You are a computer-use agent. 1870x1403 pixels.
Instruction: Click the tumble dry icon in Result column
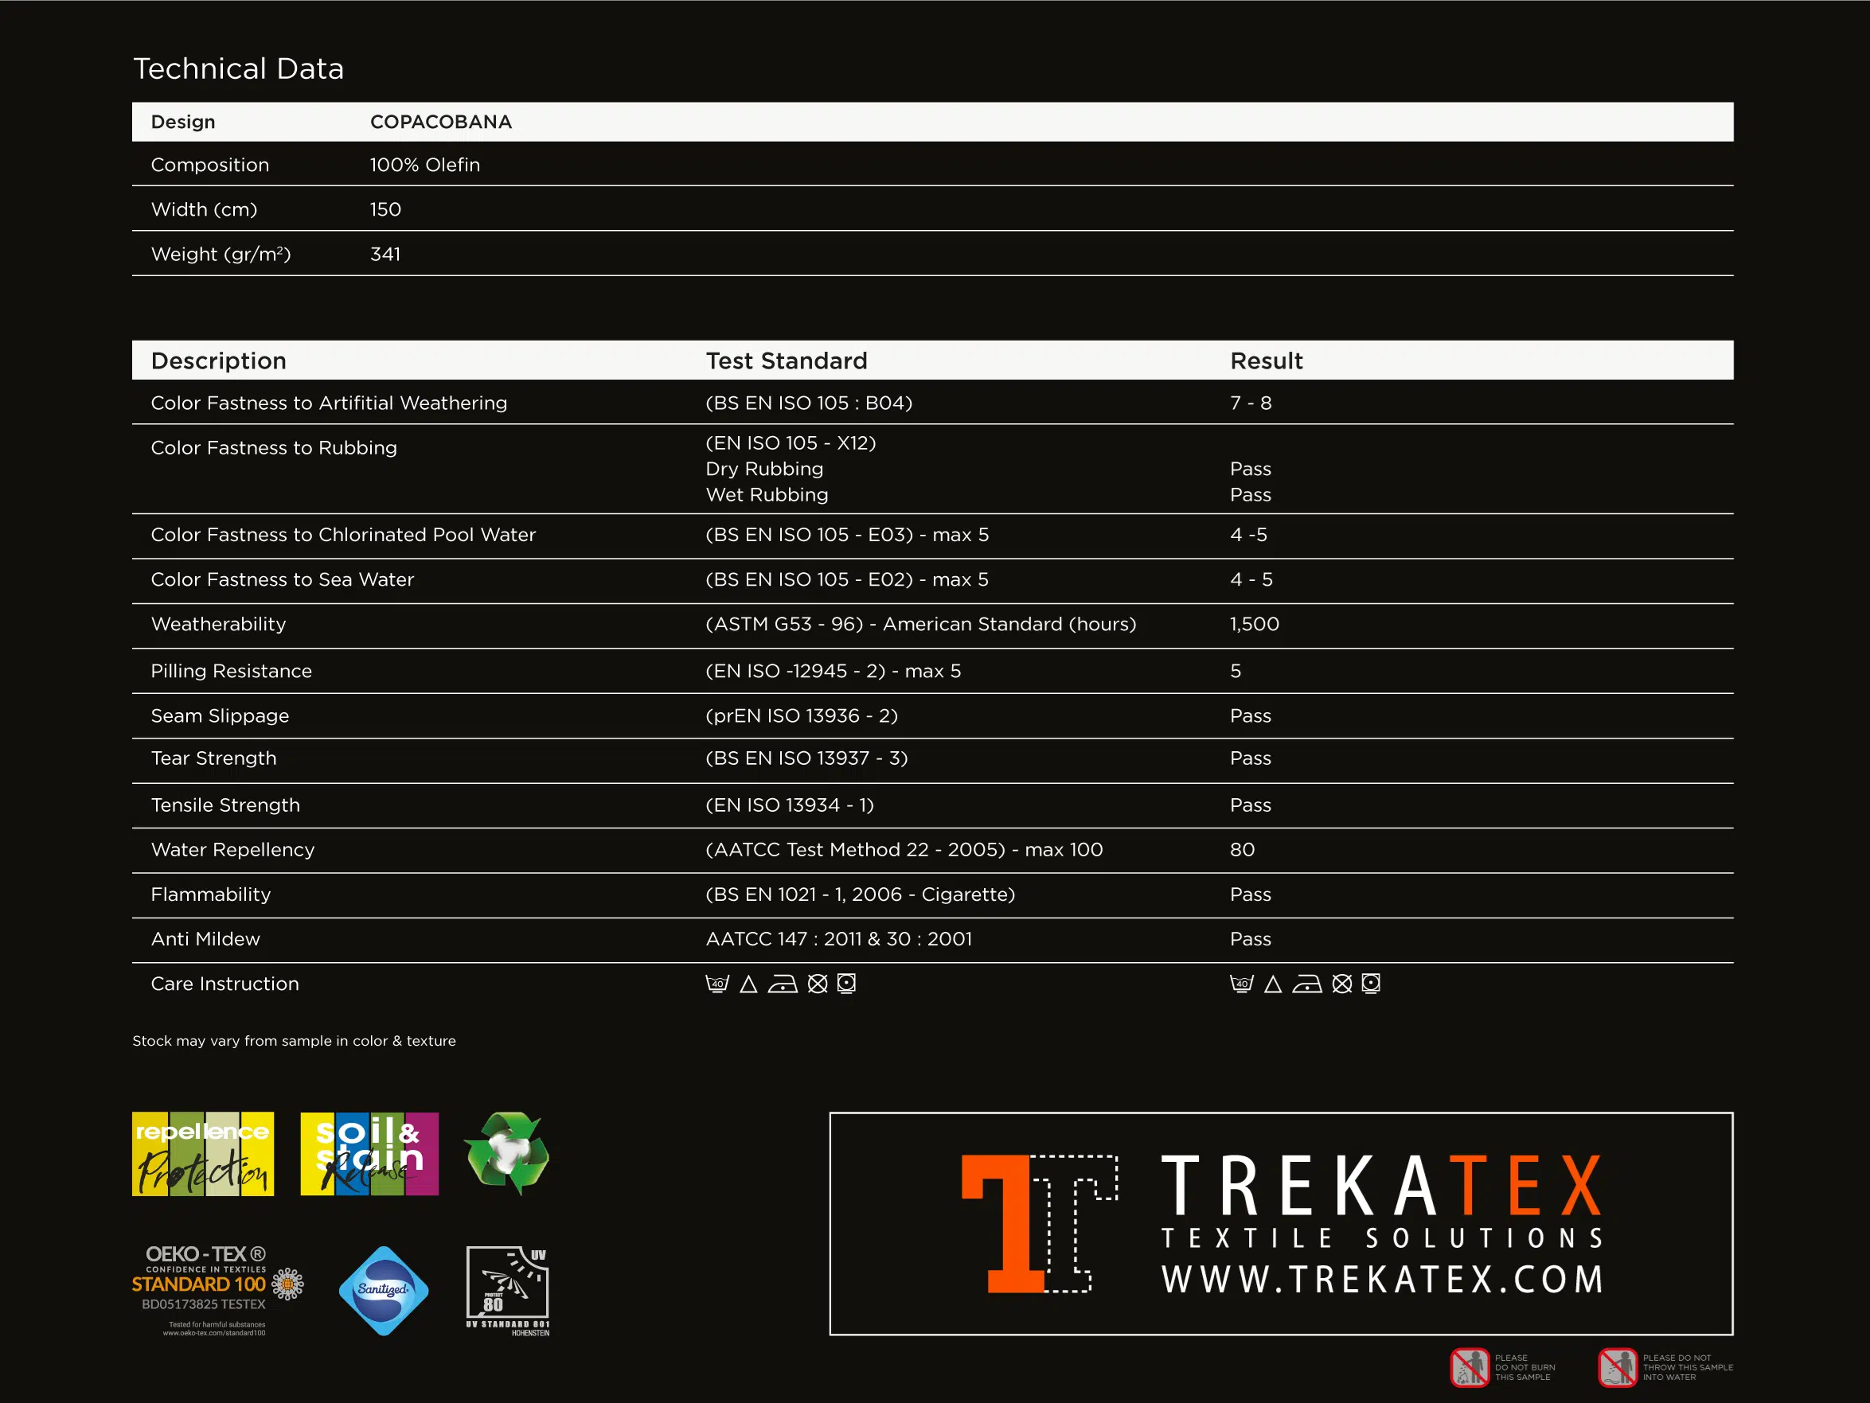pyautogui.click(x=1371, y=983)
